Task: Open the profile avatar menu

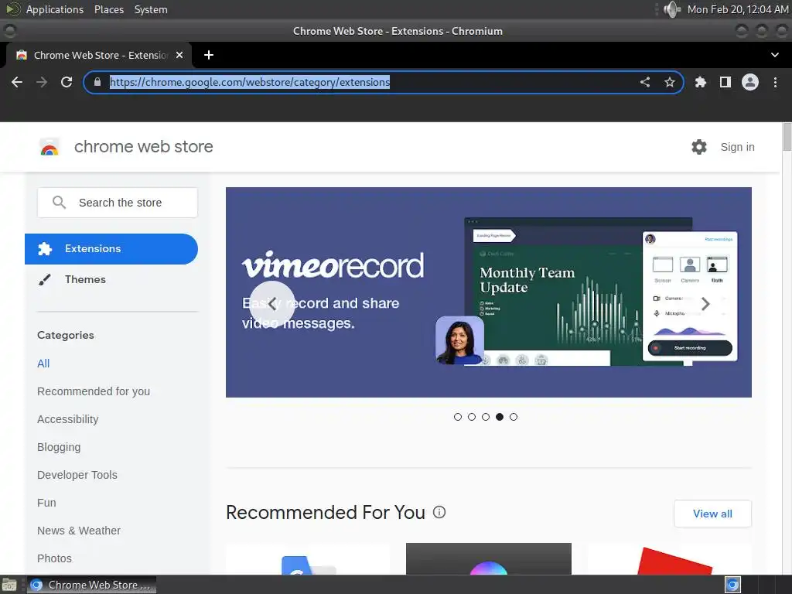Action: tap(750, 82)
